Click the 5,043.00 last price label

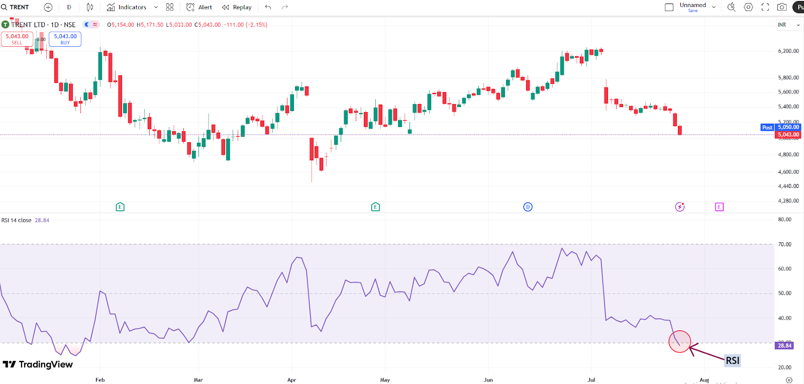788,135
